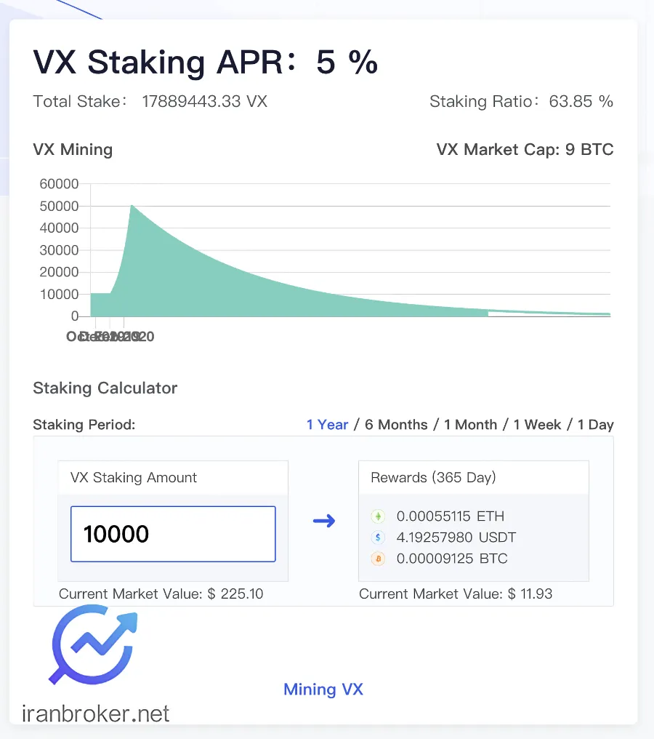This screenshot has width=654, height=739.
Task: Click the iranbroker chart logo icon
Action: click(x=94, y=646)
